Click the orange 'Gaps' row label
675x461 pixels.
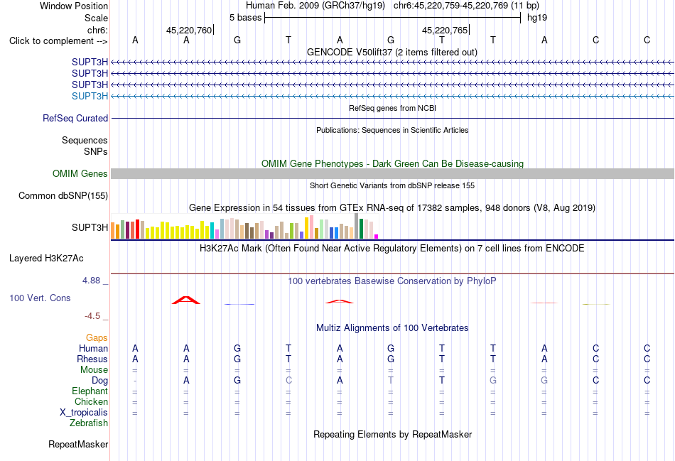pos(97,338)
